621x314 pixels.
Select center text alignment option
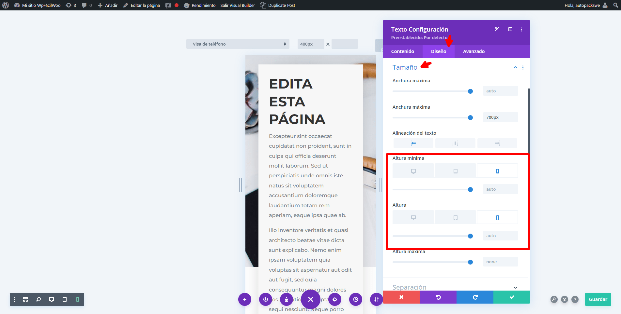coord(455,143)
